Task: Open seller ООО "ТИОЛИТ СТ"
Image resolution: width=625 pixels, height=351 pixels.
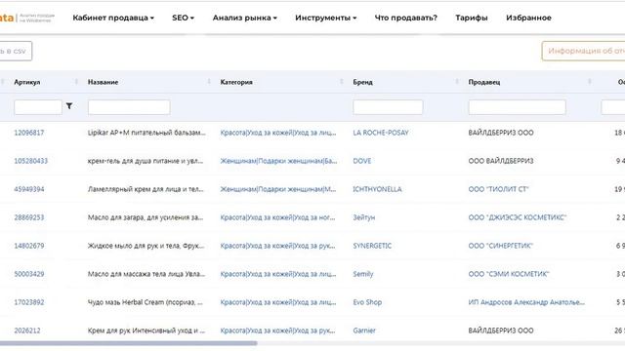Action: pyautogui.click(x=499, y=189)
